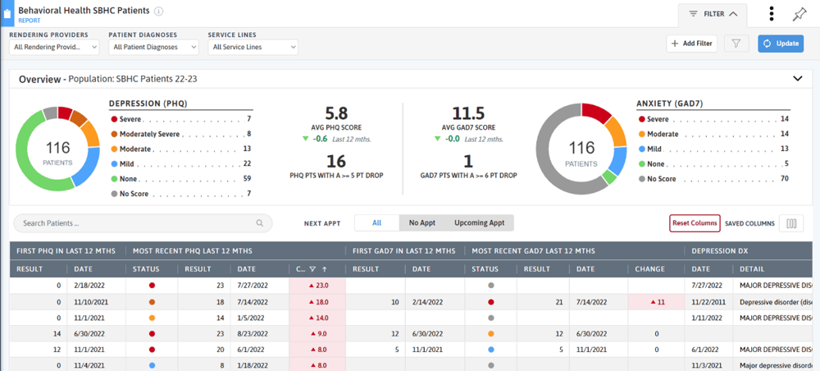Click the 18.0 PHQ change cell

click(x=317, y=302)
